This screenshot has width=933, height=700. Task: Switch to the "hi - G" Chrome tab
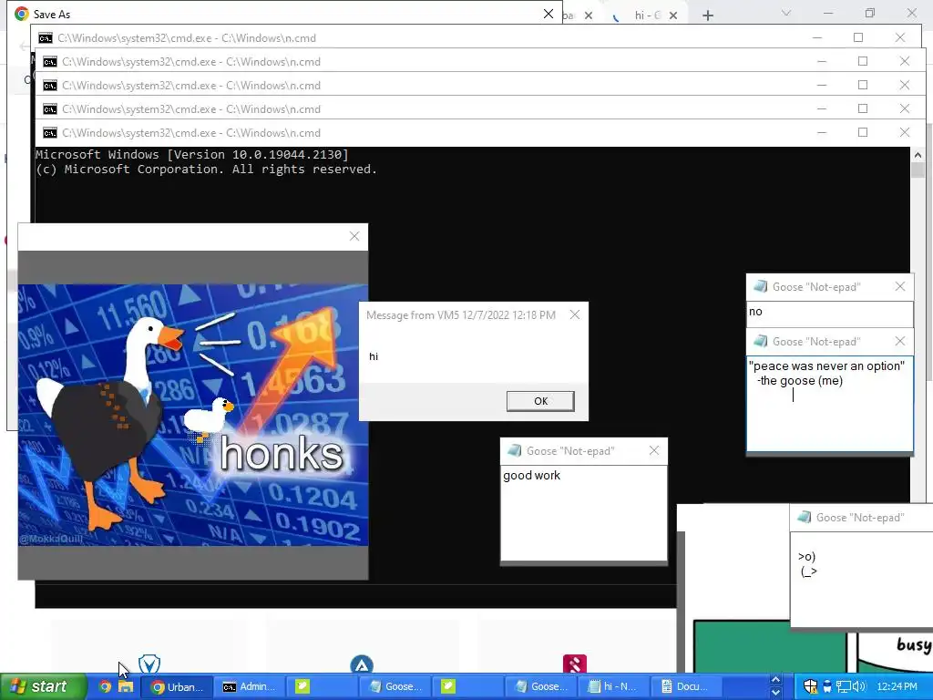pos(647,15)
